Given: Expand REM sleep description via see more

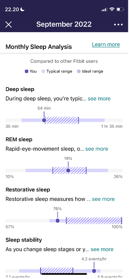Looking at the screenshot, I should tap(97, 149).
